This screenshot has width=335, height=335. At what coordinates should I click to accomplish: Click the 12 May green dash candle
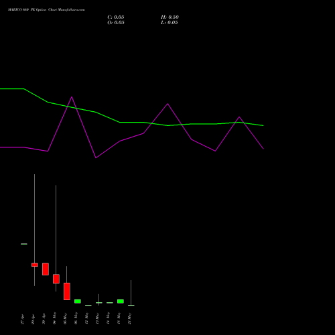(88, 306)
